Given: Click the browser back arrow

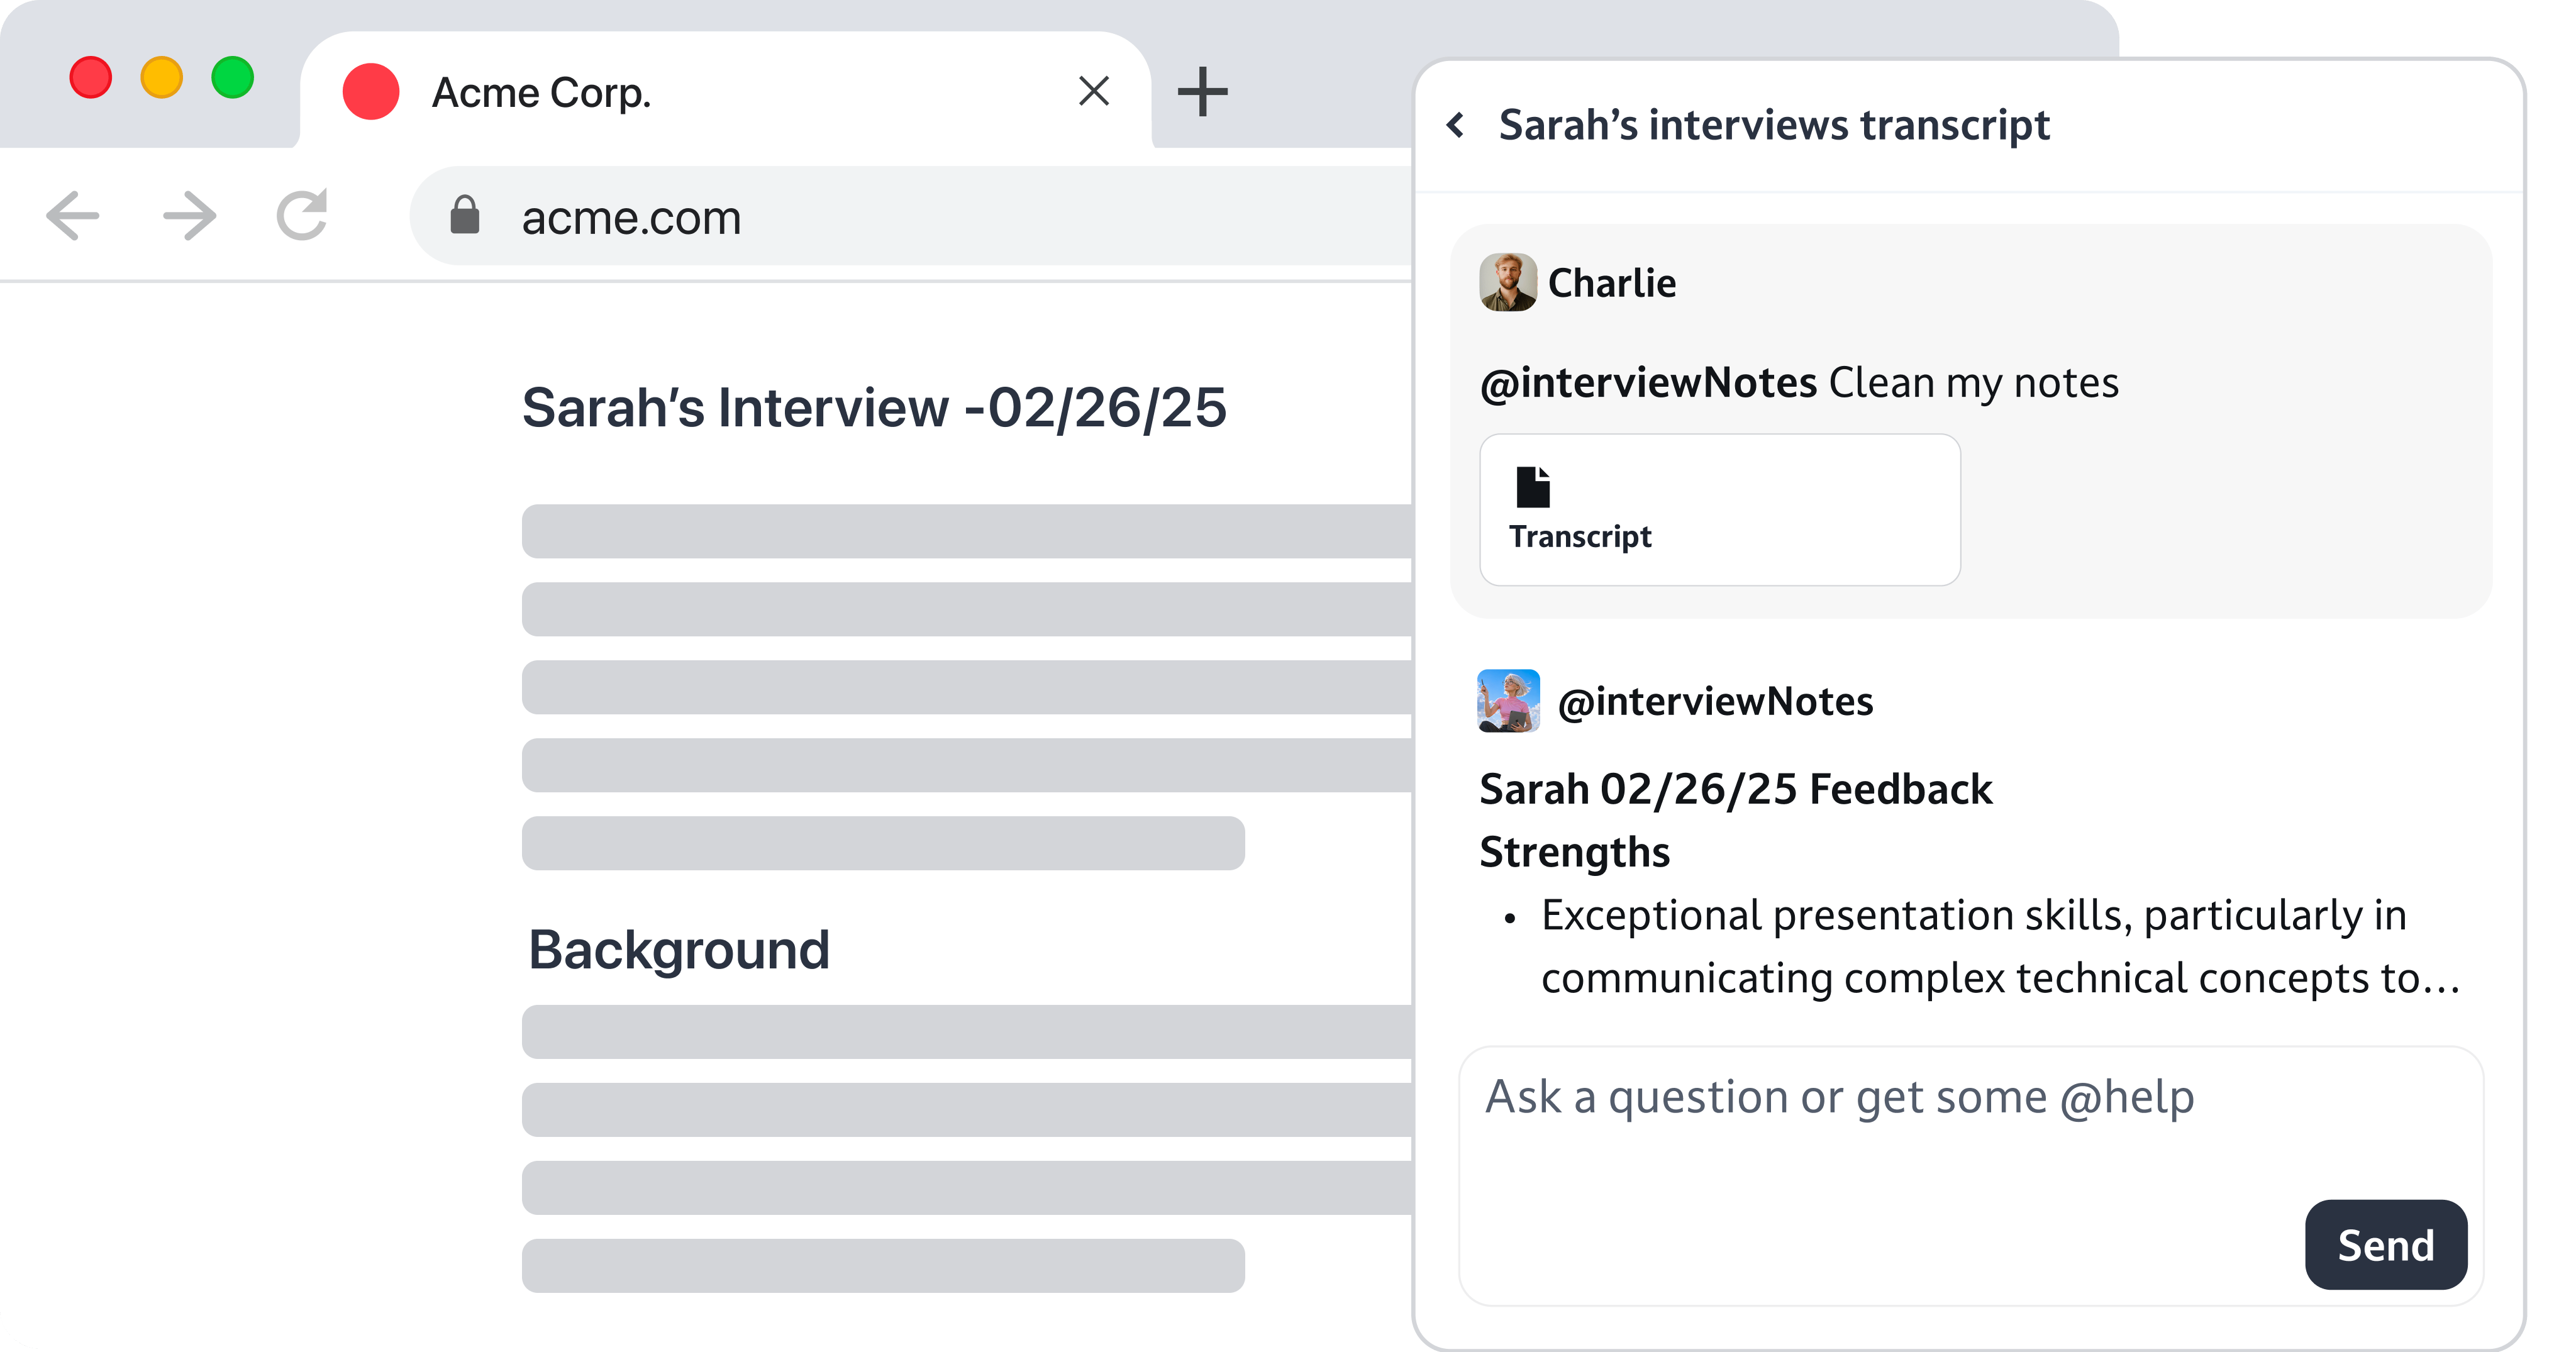Looking at the screenshot, I should point(73,215).
